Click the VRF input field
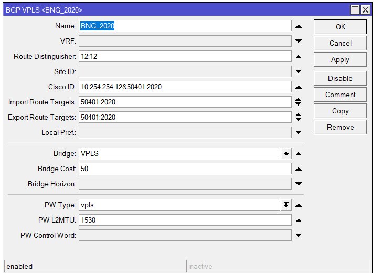 pyautogui.click(x=185, y=41)
